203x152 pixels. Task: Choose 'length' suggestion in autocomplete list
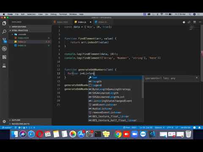[x=115, y=81]
